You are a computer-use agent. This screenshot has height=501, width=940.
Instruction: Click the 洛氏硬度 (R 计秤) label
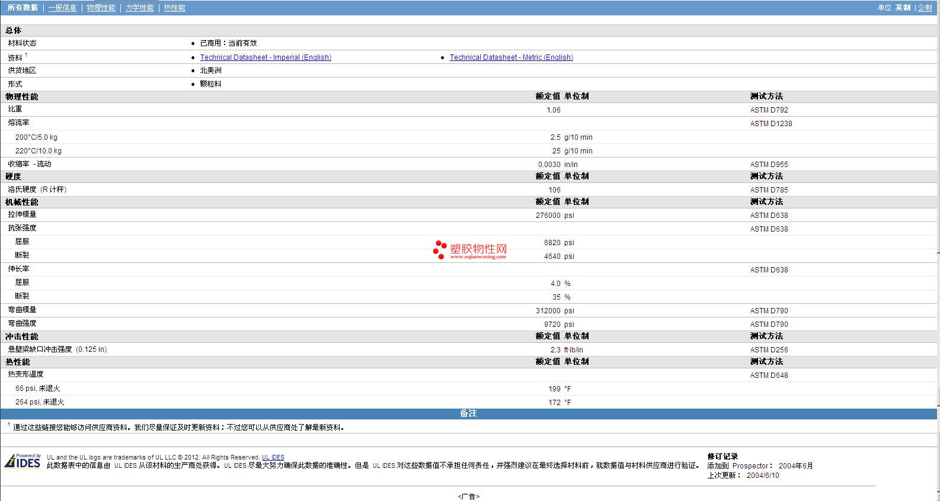[37, 190]
